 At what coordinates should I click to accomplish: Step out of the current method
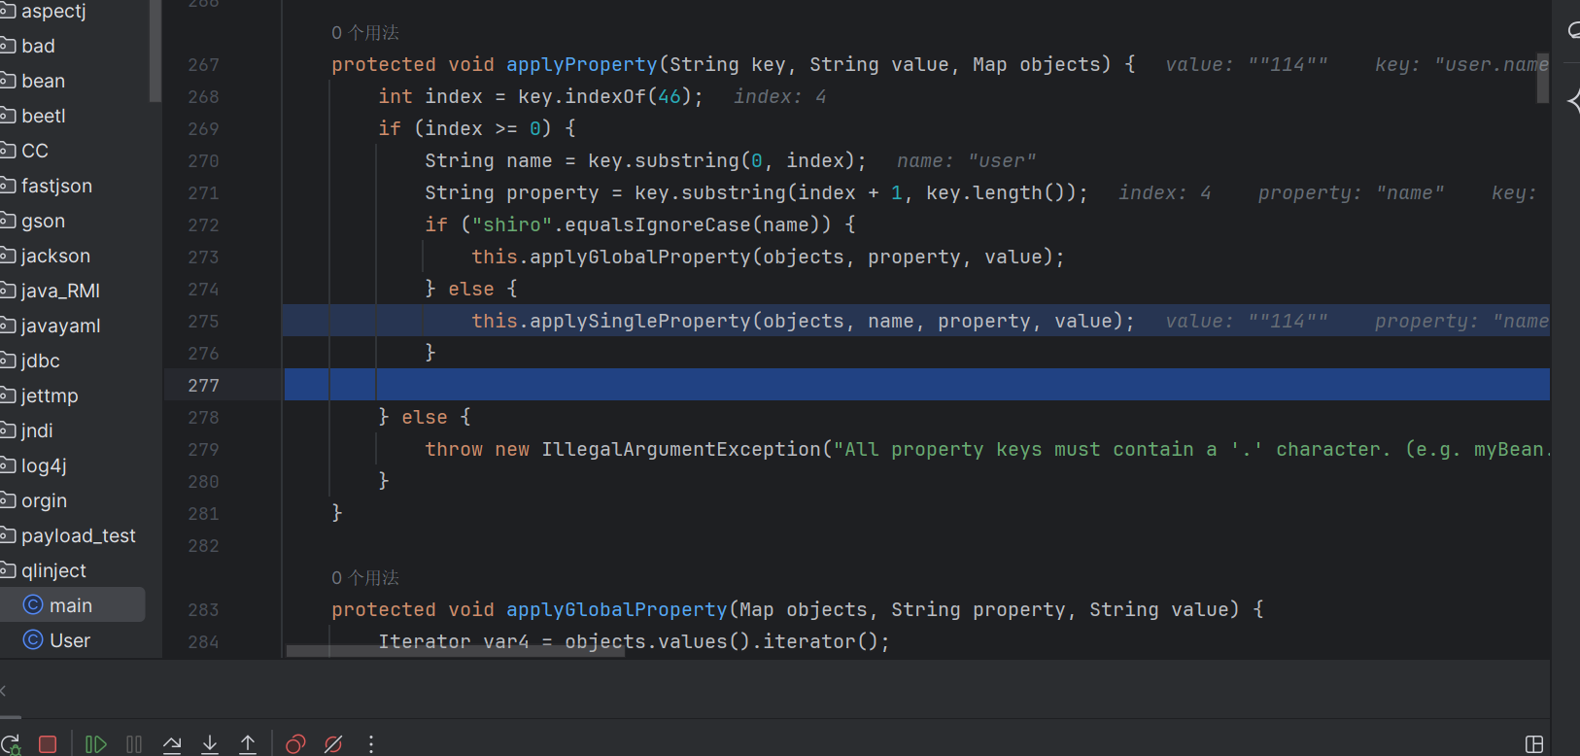(248, 744)
